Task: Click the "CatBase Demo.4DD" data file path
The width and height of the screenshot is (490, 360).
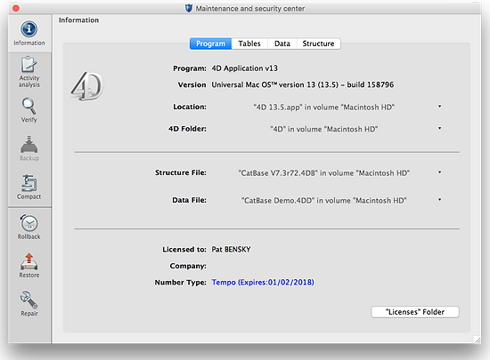Action: (x=323, y=200)
